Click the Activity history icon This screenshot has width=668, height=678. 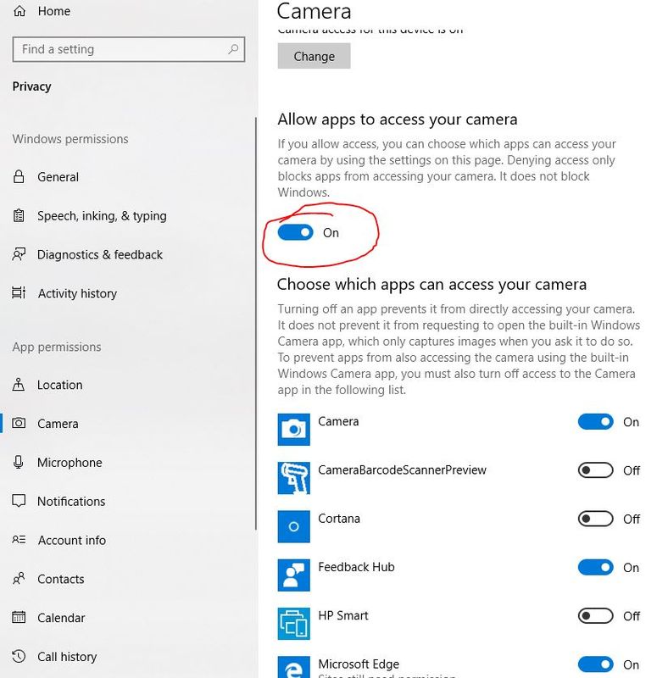tap(19, 293)
